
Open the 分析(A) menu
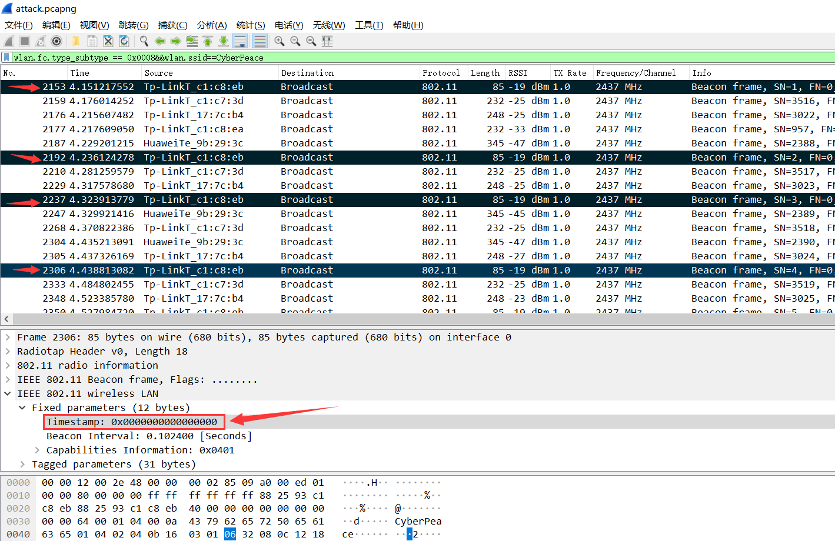[212, 25]
